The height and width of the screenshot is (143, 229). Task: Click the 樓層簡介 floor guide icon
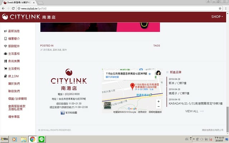(x=5, y=39)
